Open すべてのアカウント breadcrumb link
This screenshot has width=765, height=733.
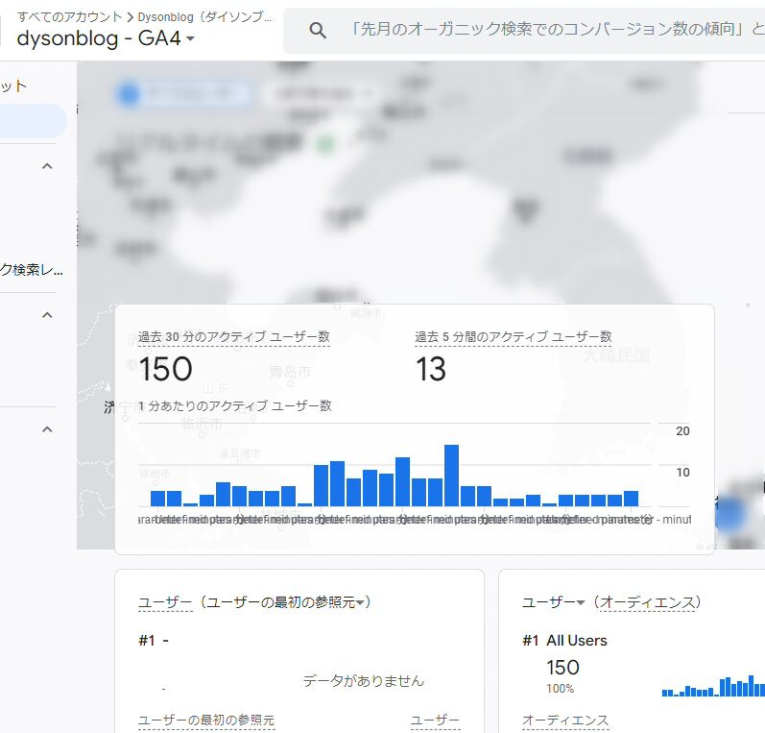click(x=69, y=16)
